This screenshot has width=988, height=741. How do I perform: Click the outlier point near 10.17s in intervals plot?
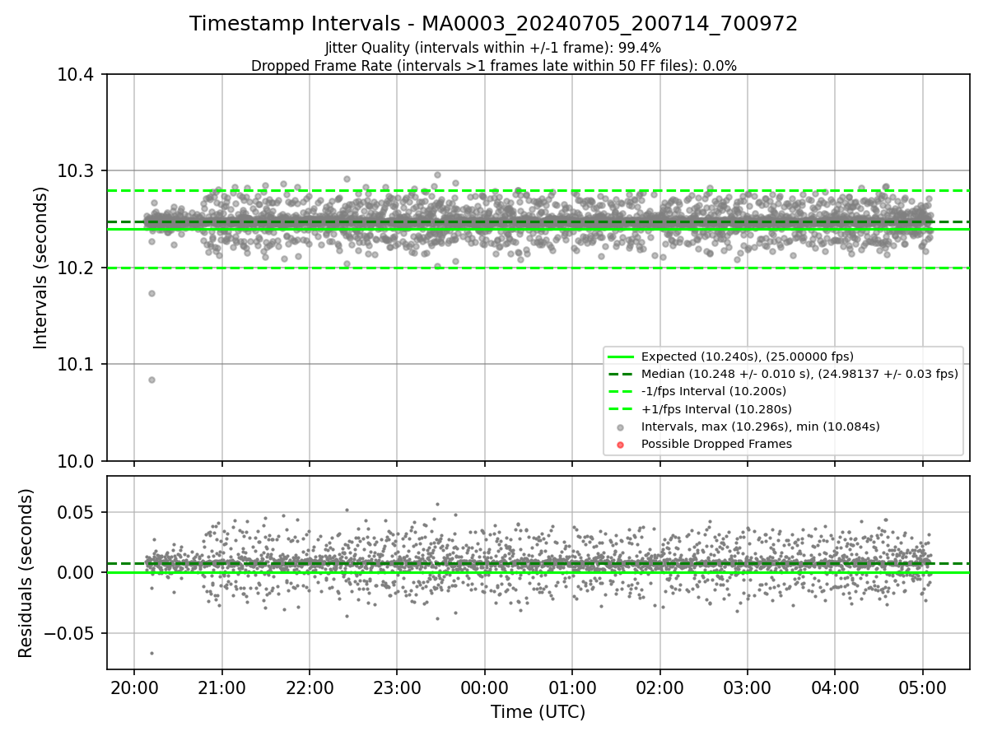(151, 293)
